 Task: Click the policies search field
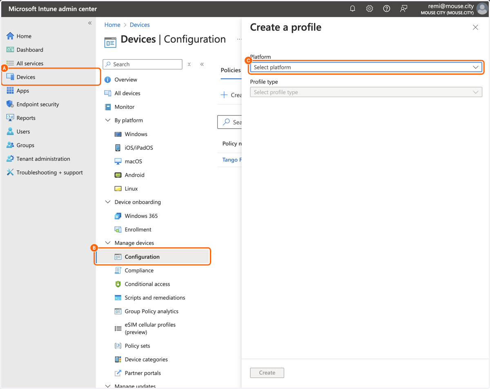[x=229, y=122]
